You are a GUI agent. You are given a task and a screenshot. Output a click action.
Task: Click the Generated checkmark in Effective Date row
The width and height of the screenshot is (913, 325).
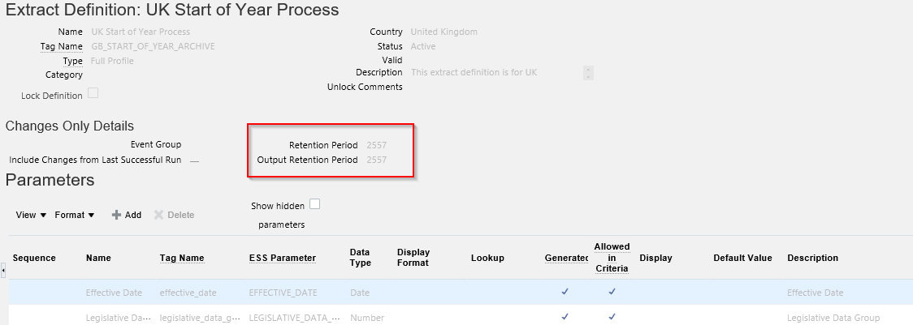[565, 292]
